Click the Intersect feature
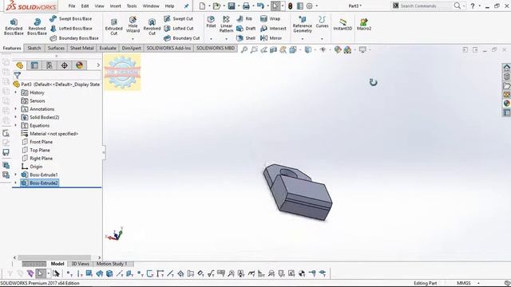511x287 pixels. click(x=273, y=29)
